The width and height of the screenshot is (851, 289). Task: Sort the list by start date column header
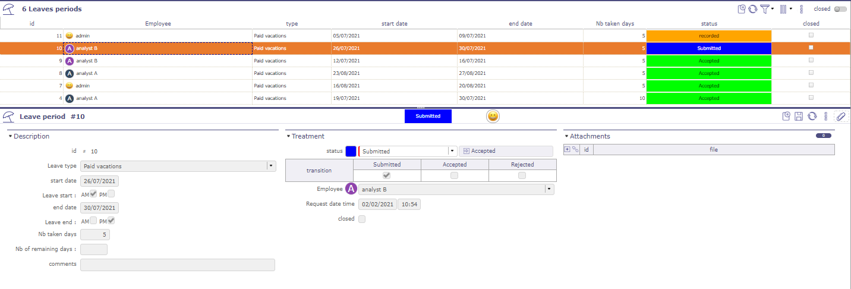(394, 24)
